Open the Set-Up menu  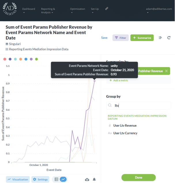tap(95, 10)
